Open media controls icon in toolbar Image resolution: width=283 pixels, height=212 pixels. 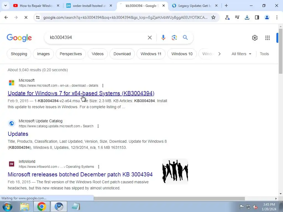(237, 17)
